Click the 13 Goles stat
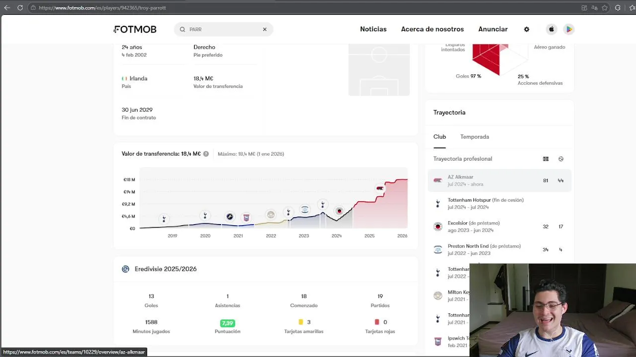The height and width of the screenshot is (357, 636). pos(151,300)
